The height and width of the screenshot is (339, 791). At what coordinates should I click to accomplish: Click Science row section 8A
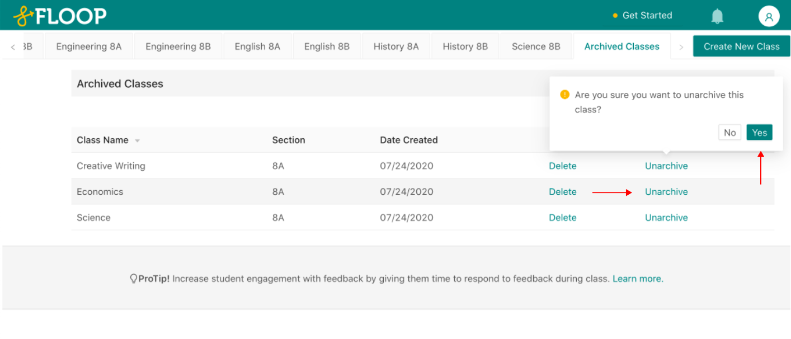point(278,218)
